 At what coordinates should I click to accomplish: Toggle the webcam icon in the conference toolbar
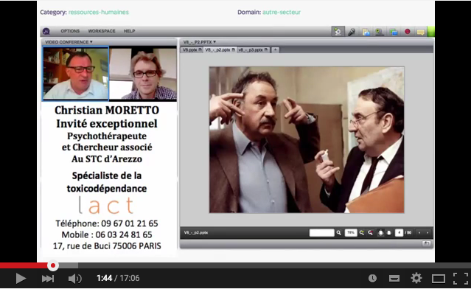(x=338, y=32)
